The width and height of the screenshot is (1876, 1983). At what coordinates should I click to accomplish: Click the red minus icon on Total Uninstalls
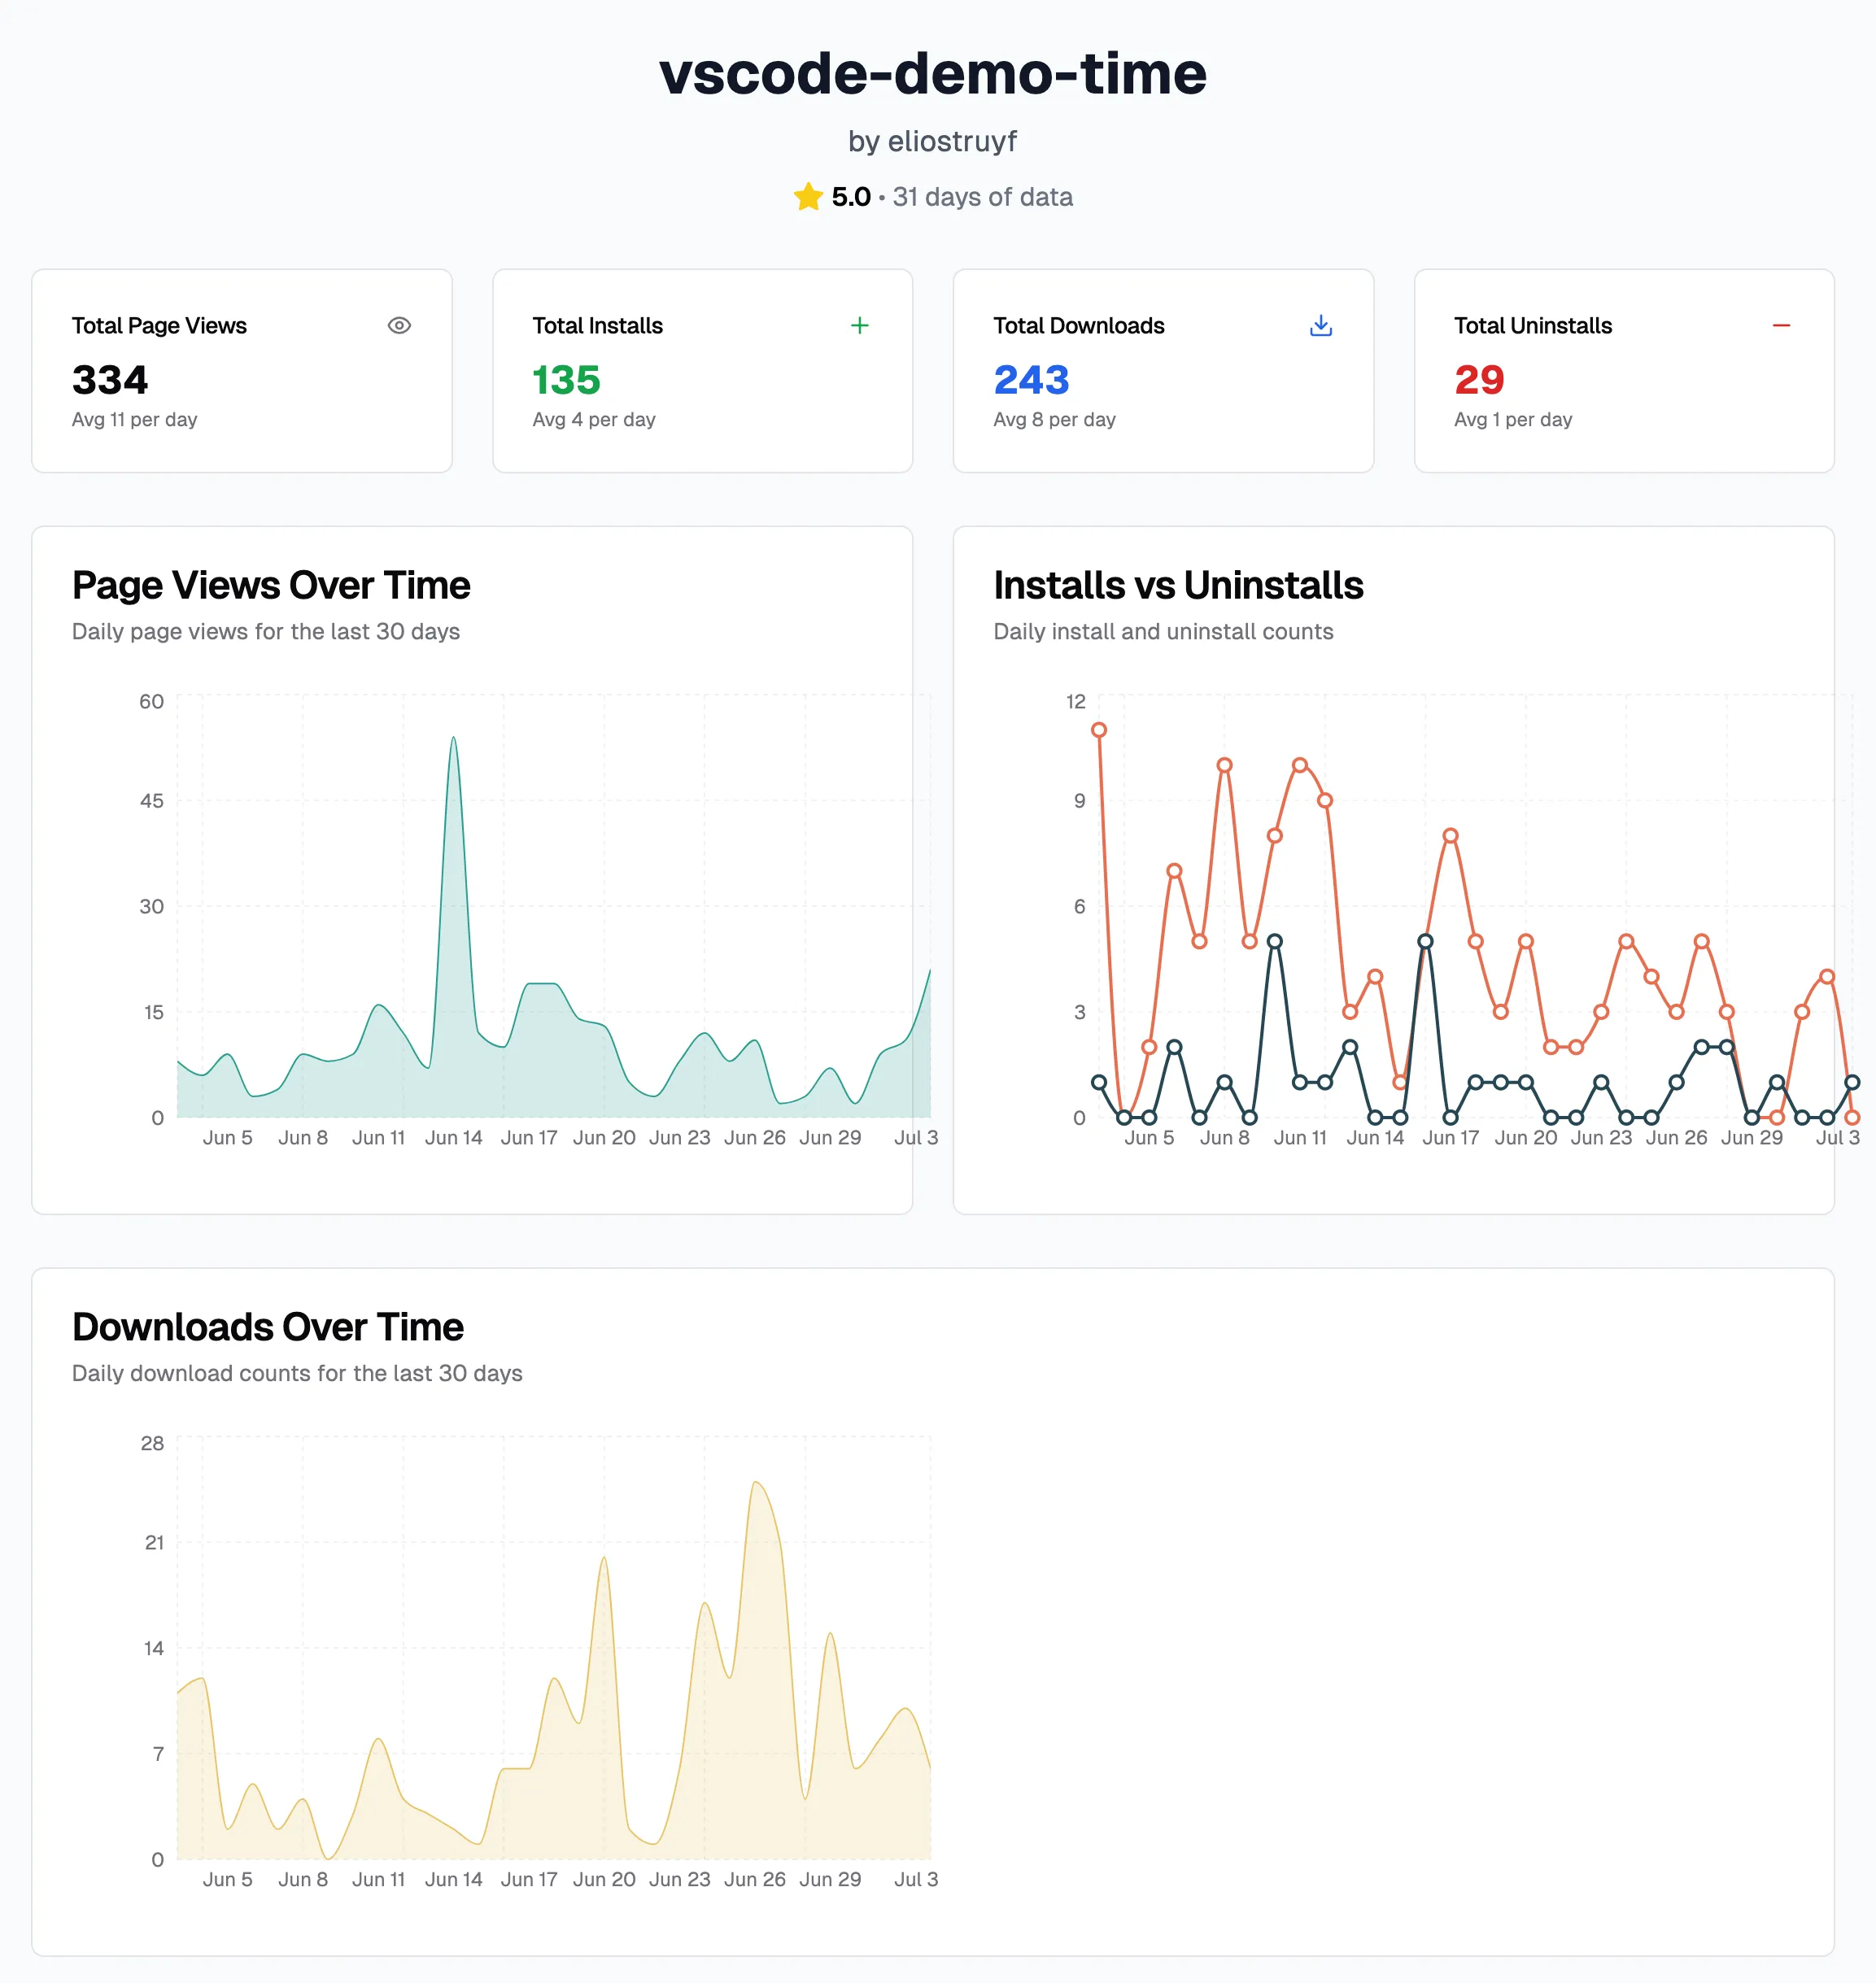1781,325
